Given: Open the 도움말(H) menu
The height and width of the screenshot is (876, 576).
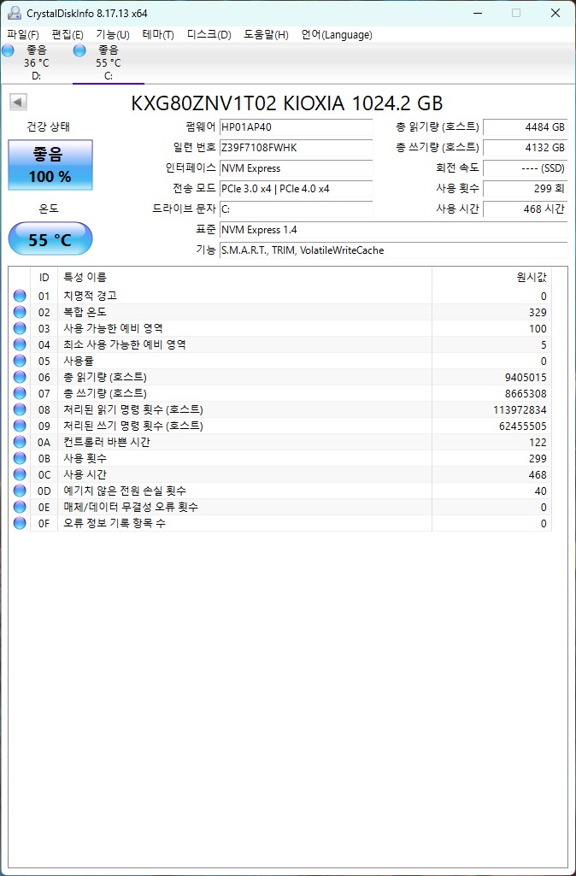Looking at the screenshot, I should (x=266, y=35).
